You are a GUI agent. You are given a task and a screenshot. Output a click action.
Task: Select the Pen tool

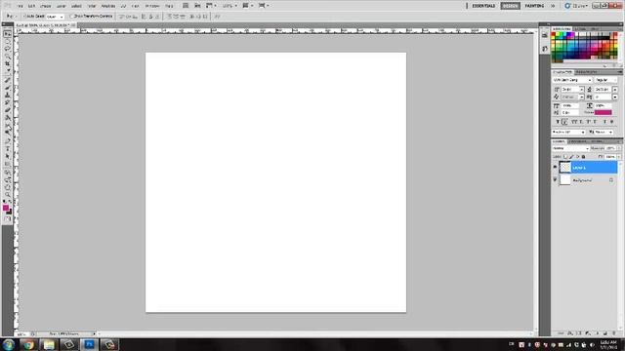pyautogui.click(x=7, y=141)
